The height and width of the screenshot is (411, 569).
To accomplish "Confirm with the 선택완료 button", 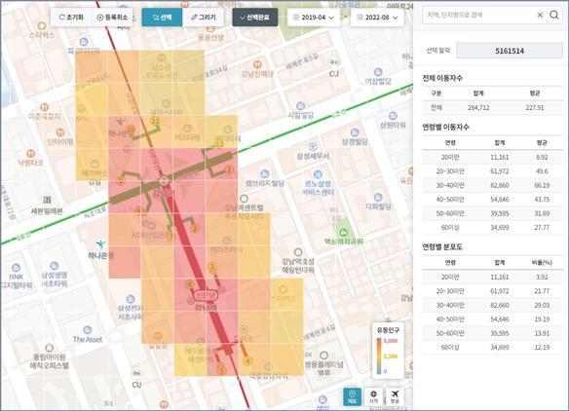I will click(255, 18).
